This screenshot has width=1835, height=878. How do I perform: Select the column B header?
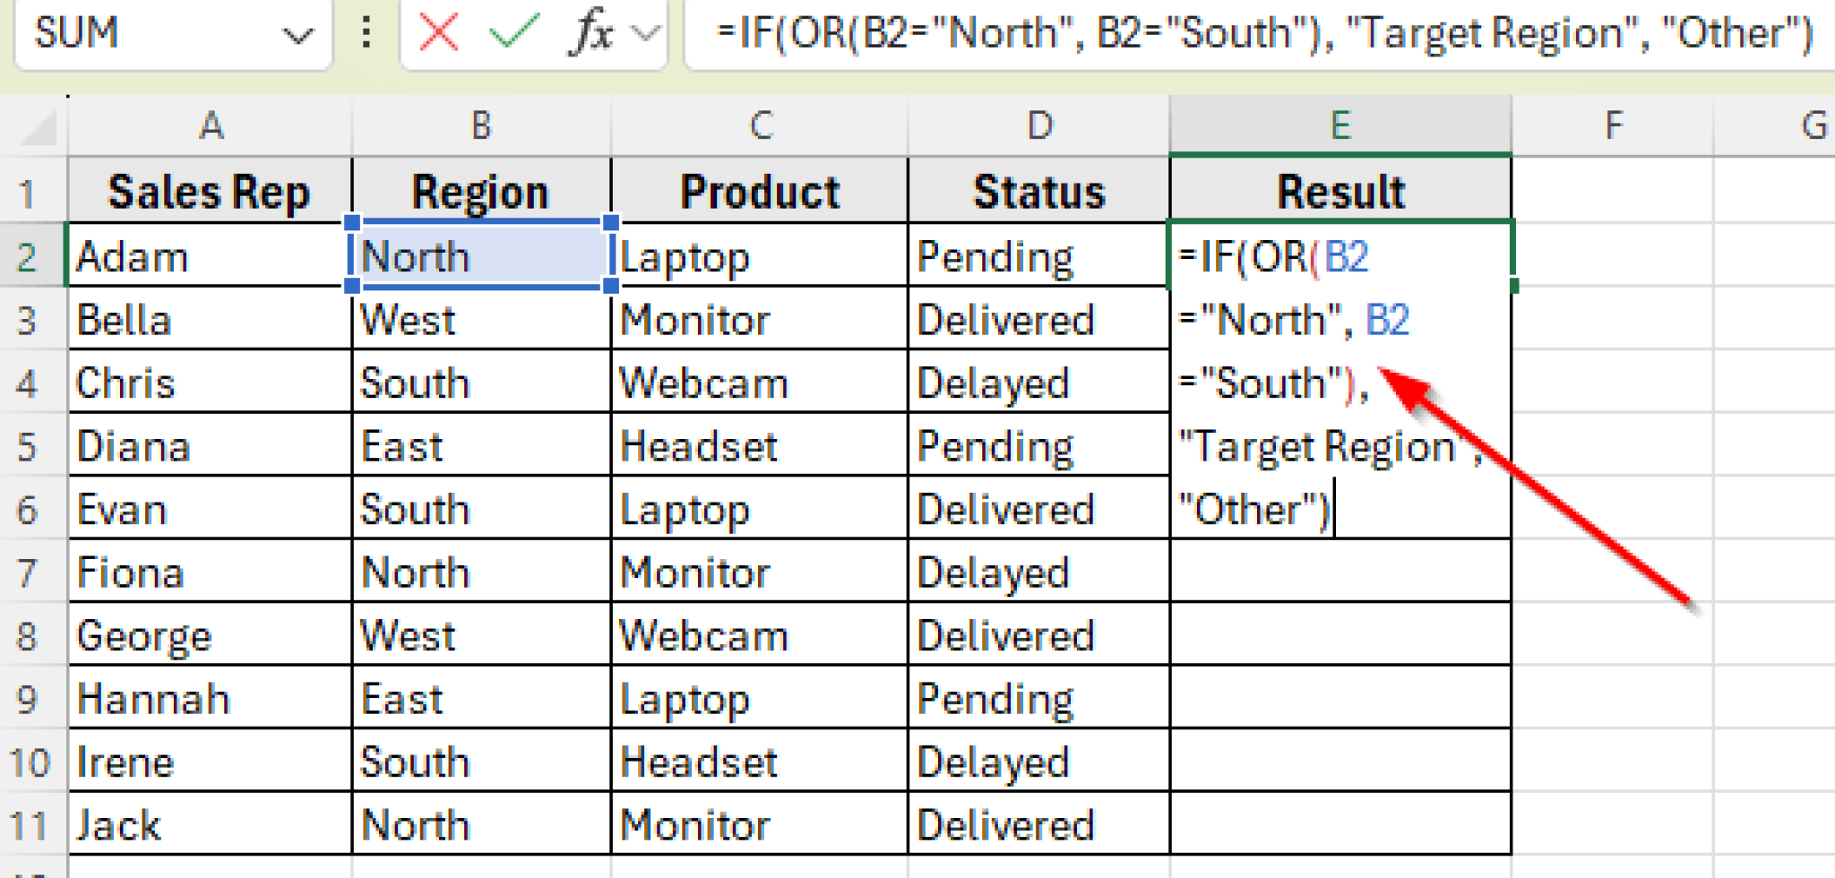point(481,125)
